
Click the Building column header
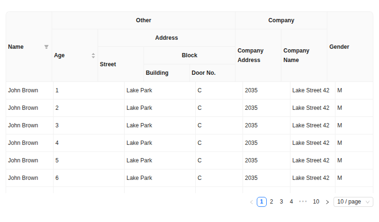click(167, 73)
